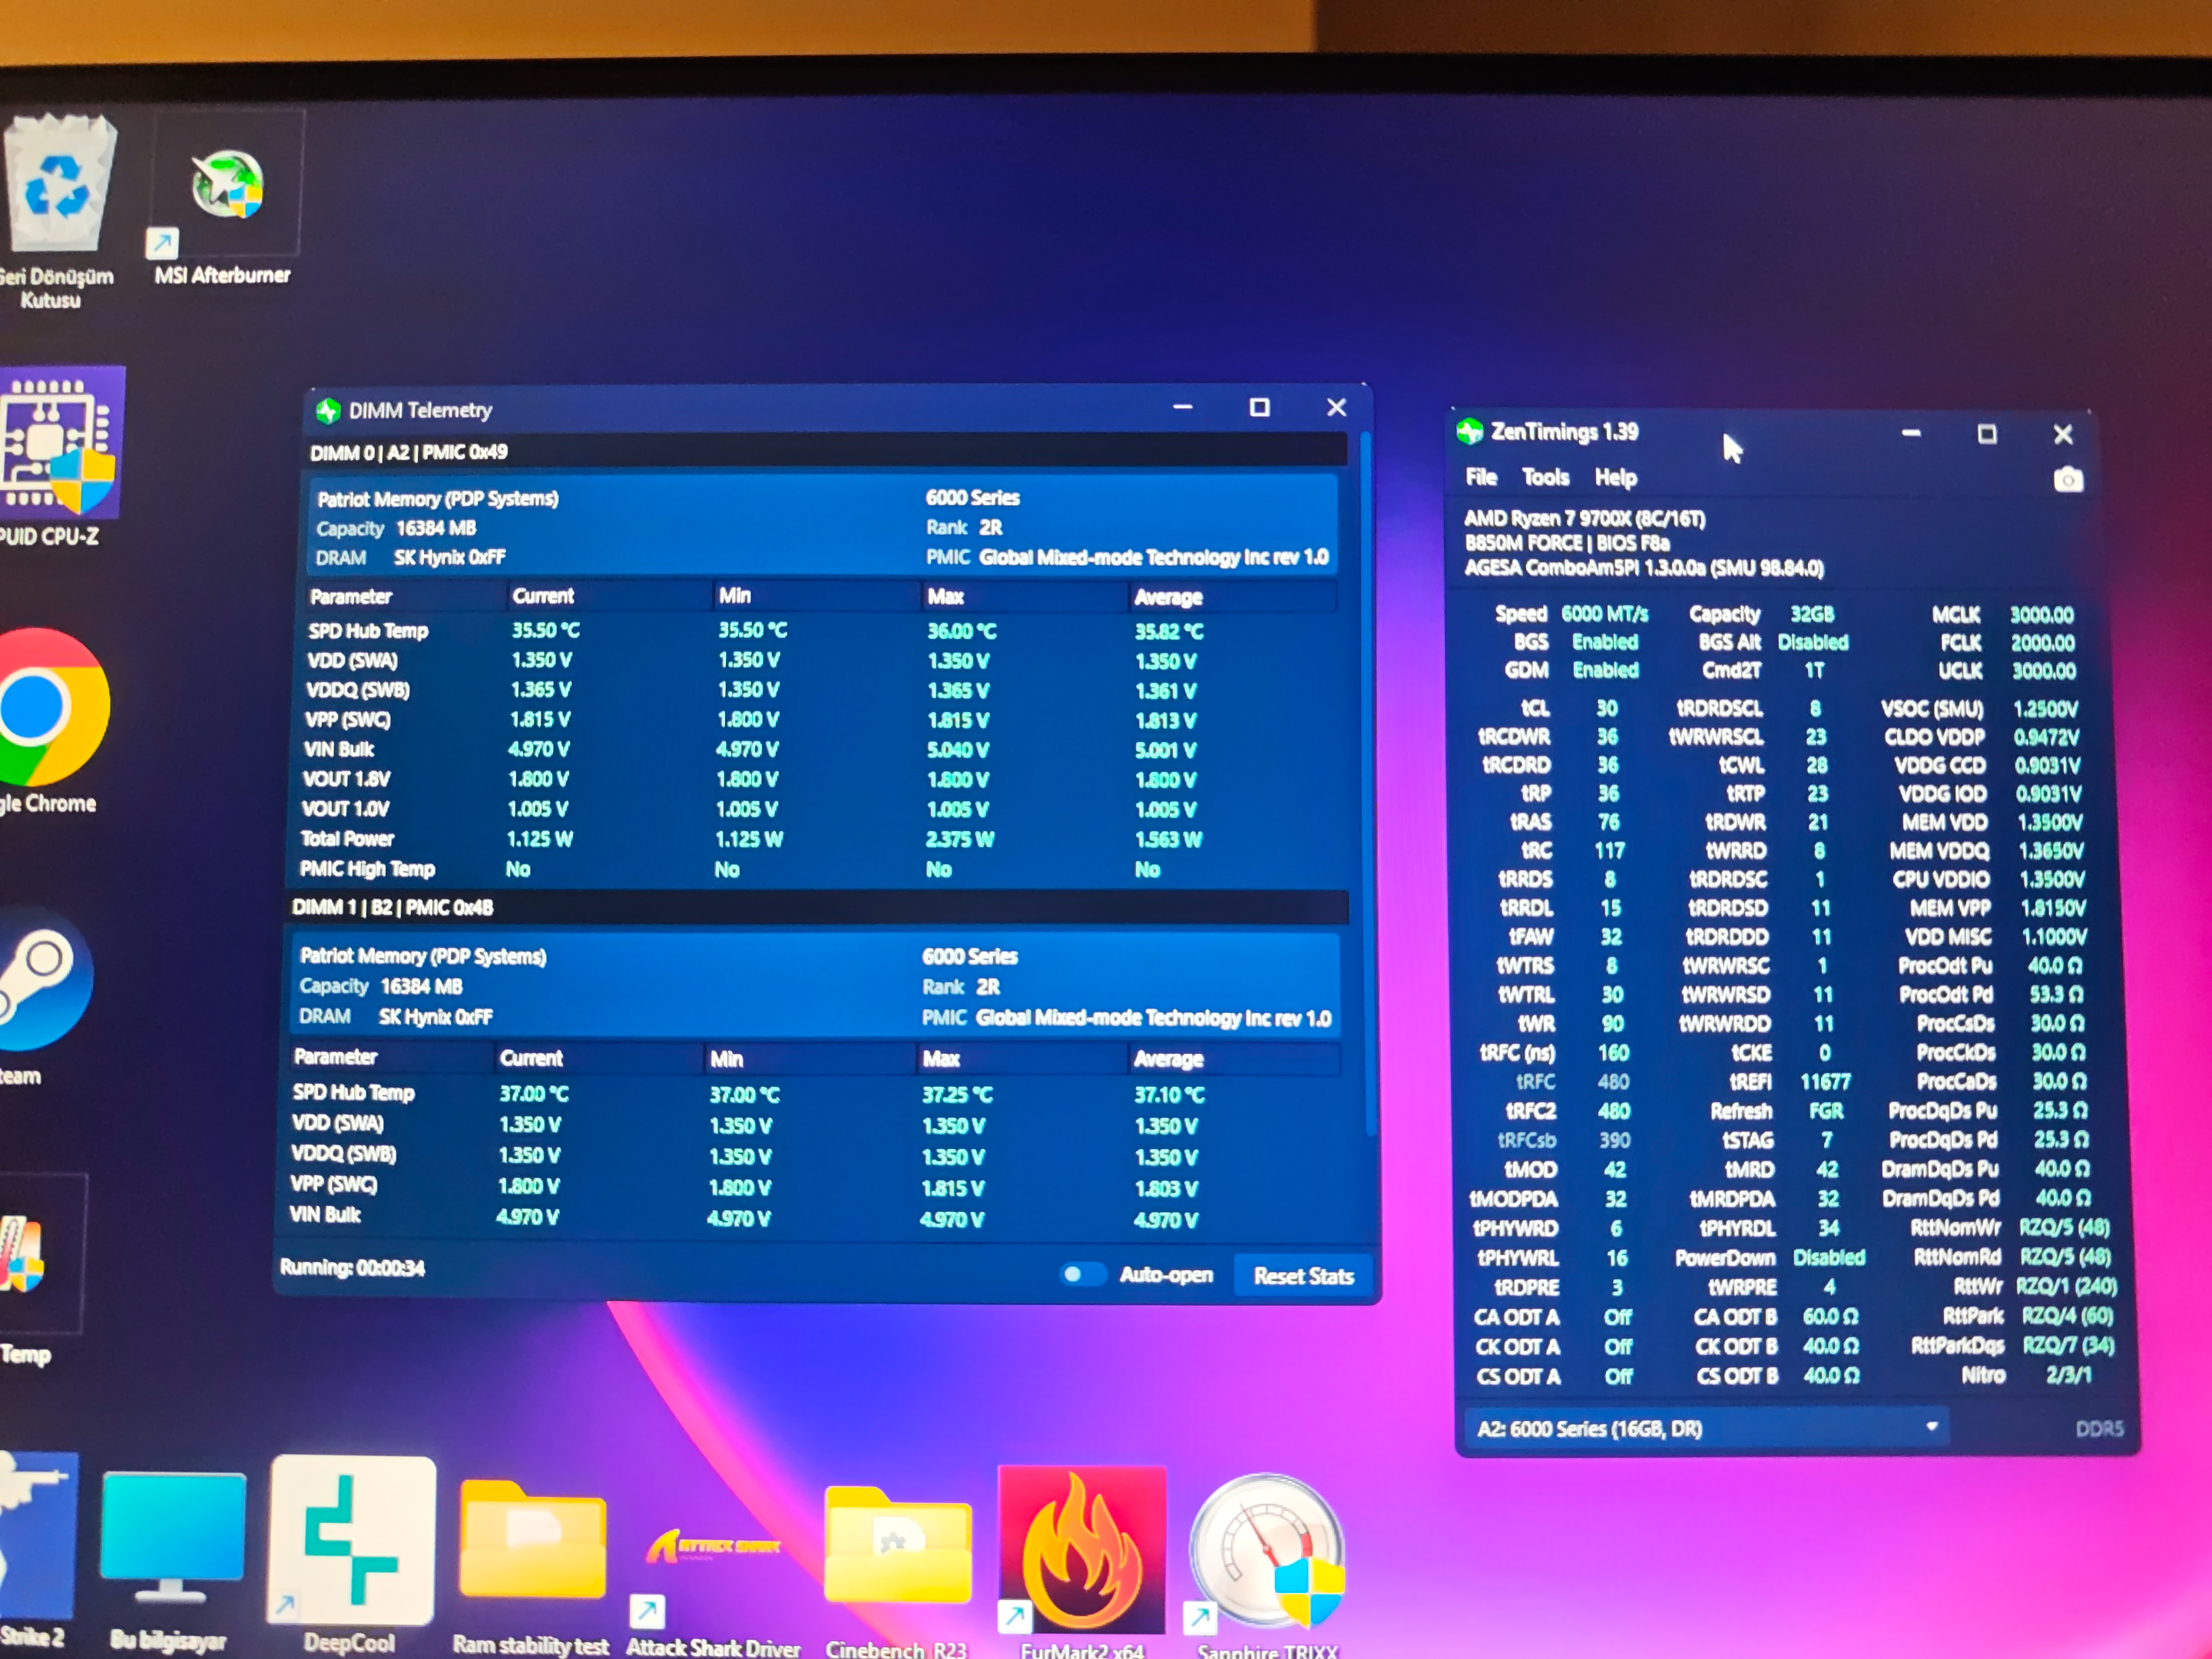Launch the MSI Afterburner desktop shortcut

tap(227, 185)
